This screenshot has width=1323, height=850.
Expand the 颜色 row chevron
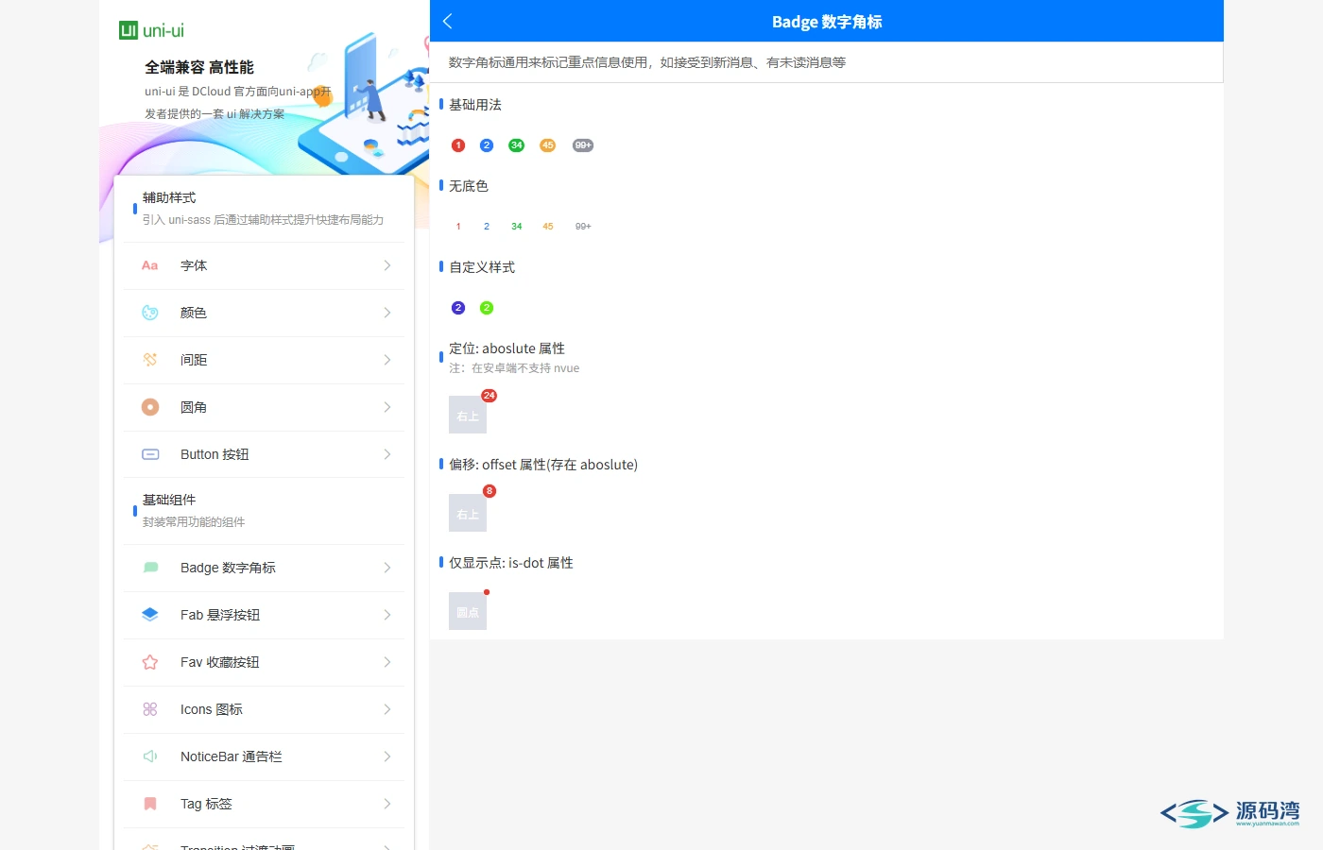[387, 313]
